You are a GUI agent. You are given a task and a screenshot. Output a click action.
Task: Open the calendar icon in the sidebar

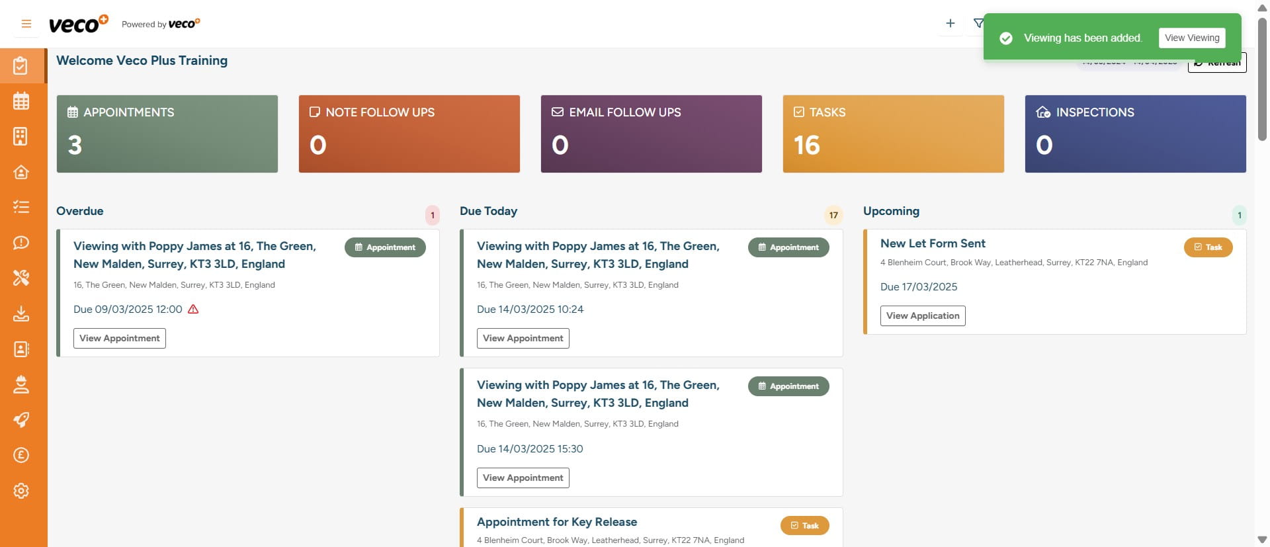coord(21,101)
